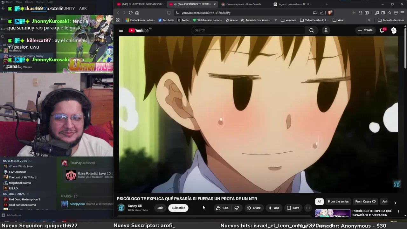
Task: Switch to dolares a pesos Brave Search tab
Action: [x=244, y=4]
